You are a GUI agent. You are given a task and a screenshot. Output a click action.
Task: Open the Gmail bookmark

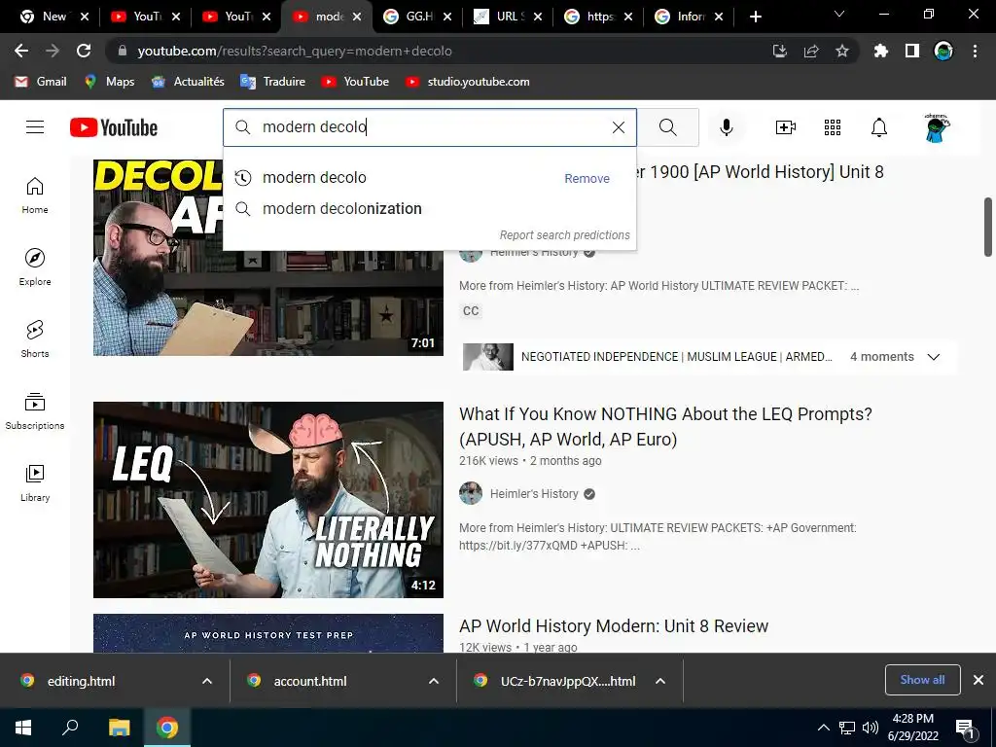tap(41, 82)
